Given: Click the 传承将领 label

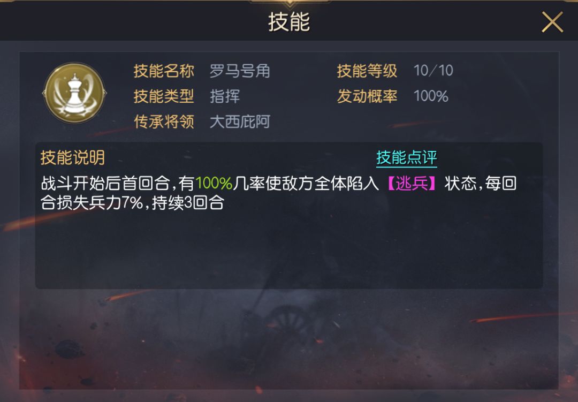Looking at the screenshot, I should [x=164, y=122].
